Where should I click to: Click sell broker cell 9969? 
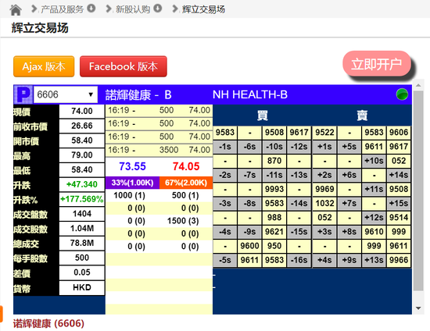pyautogui.click(x=324, y=189)
